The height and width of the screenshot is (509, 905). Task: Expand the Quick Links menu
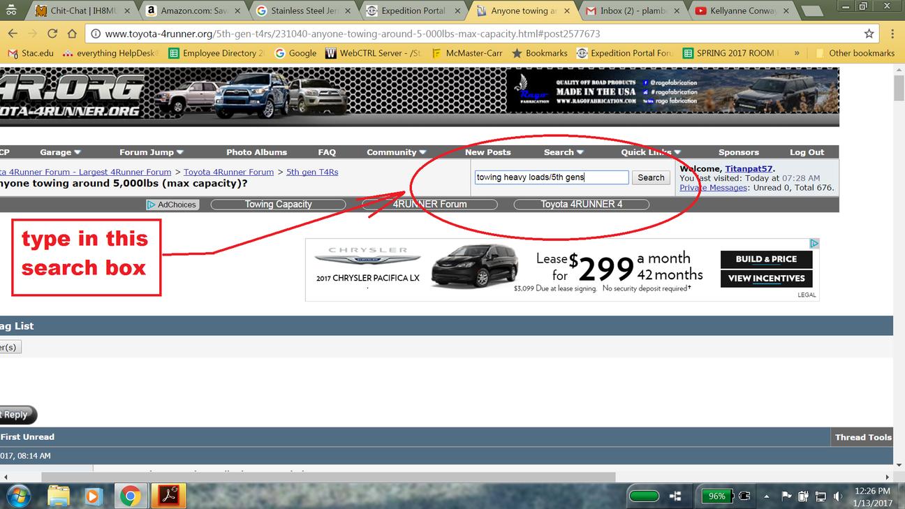(651, 152)
